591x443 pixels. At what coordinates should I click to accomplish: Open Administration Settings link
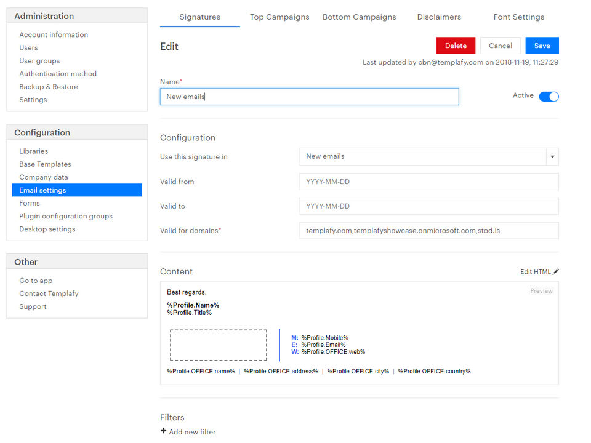coord(33,100)
